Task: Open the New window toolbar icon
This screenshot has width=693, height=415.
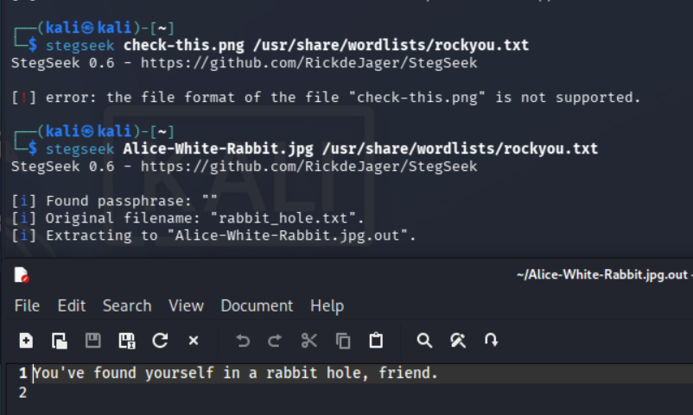Action: coord(60,341)
